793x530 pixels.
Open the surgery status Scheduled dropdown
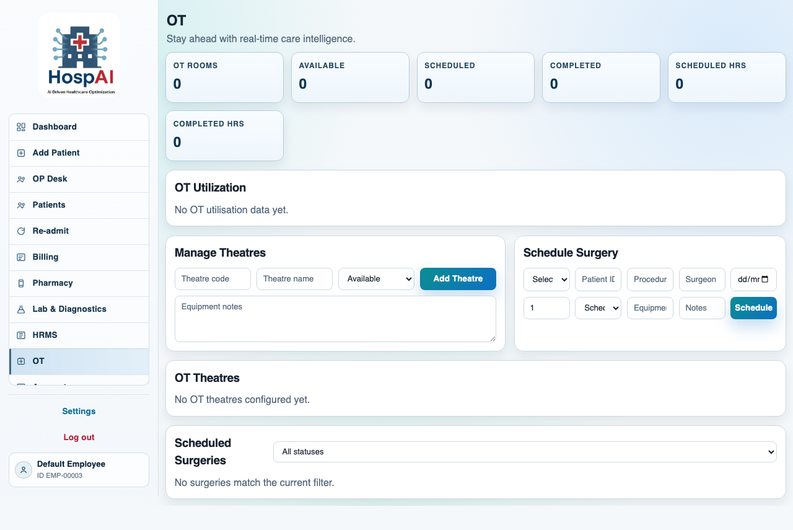(x=598, y=308)
